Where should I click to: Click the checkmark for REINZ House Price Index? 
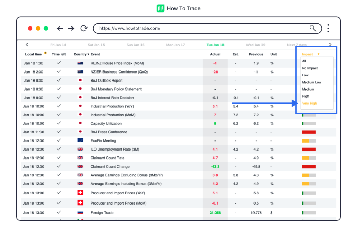coord(59,63)
